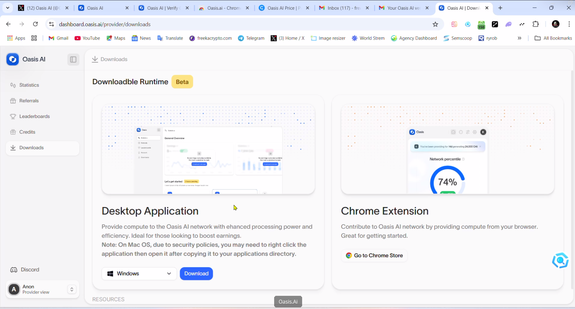Switch to Your Oasis AI verification Gmail tab
Screen dimensions: 575x309
404,8
